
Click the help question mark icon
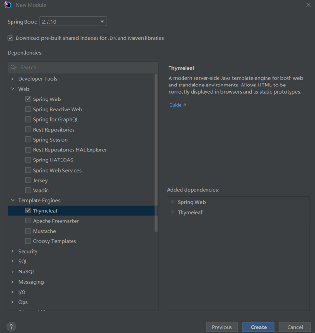click(x=11, y=327)
